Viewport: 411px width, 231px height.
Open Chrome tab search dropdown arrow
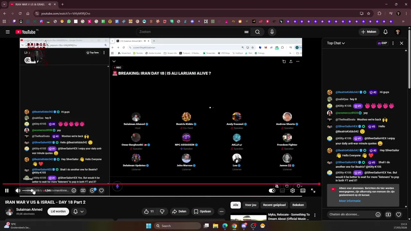point(4,4)
